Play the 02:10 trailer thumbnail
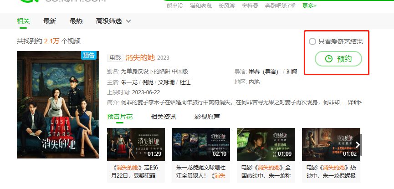The width and height of the screenshot is (394, 189). pyautogui.click(x=200, y=144)
